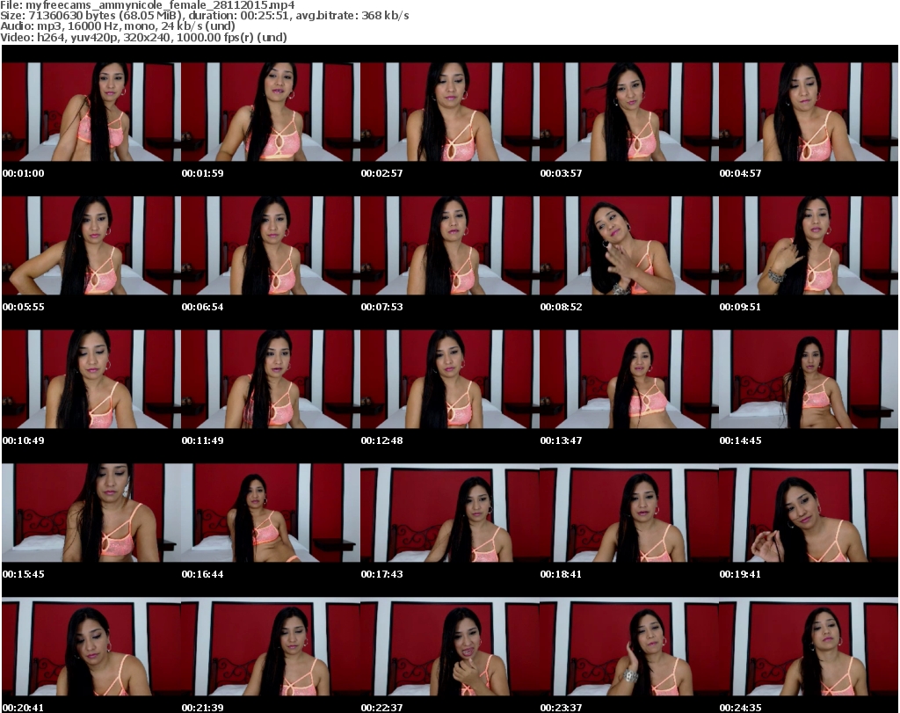Image resolution: width=900 pixels, height=713 pixels.
Task: Select the frame captured at 00:09:51
Action: click(x=809, y=245)
